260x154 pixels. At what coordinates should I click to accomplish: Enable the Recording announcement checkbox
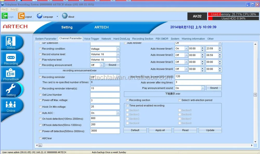pos(40,65)
